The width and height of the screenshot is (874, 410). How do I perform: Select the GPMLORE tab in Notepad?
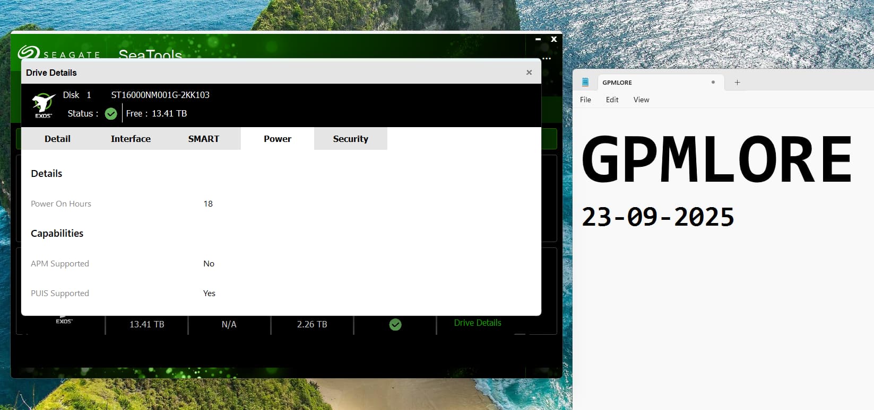click(x=661, y=83)
